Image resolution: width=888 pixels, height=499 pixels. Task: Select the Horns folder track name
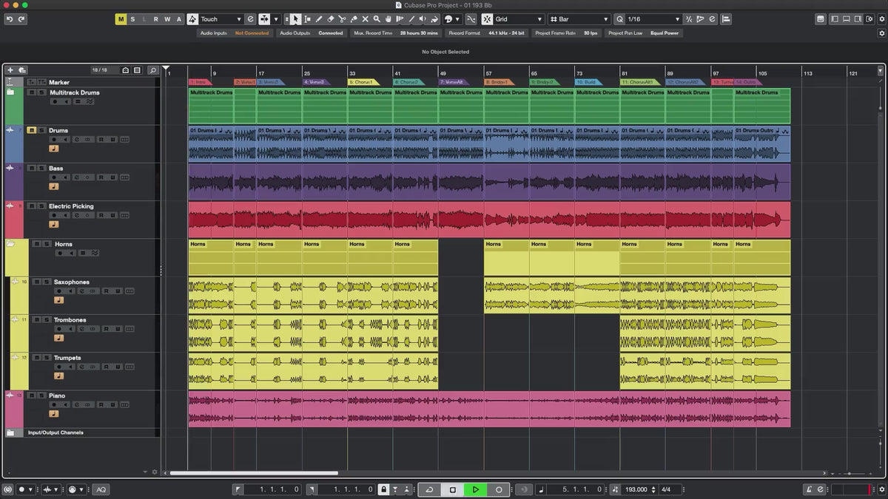point(64,244)
